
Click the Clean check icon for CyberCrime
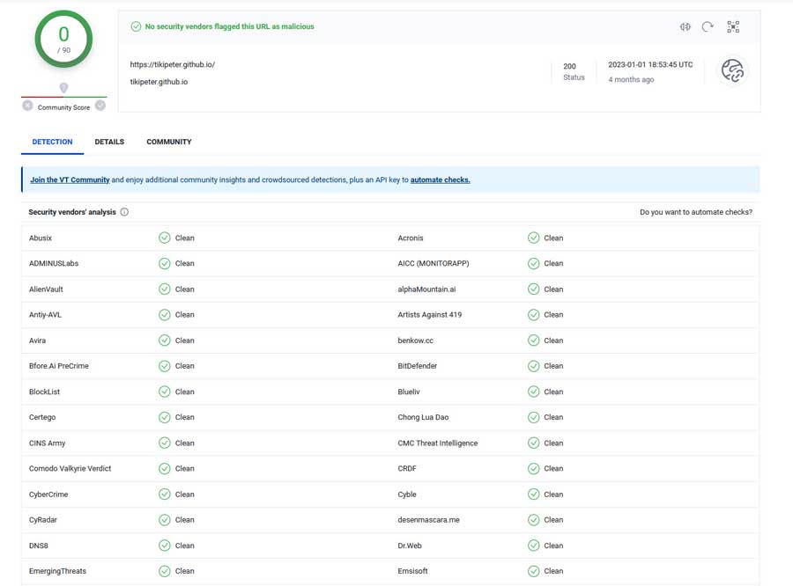165,494
